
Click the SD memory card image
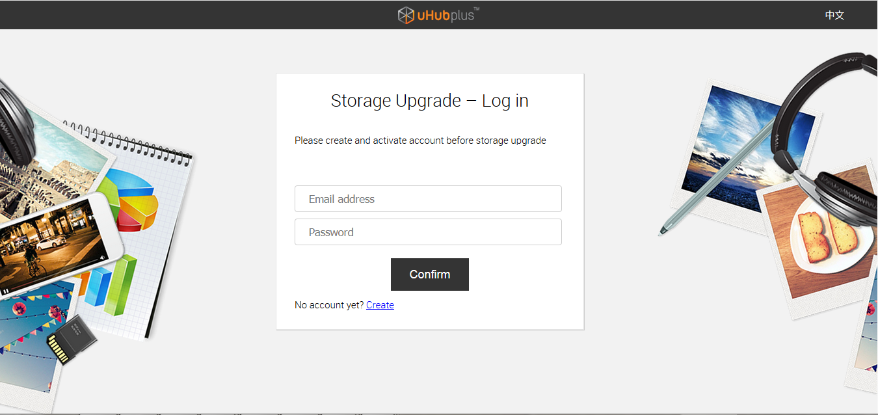click(x=72, y=340)
